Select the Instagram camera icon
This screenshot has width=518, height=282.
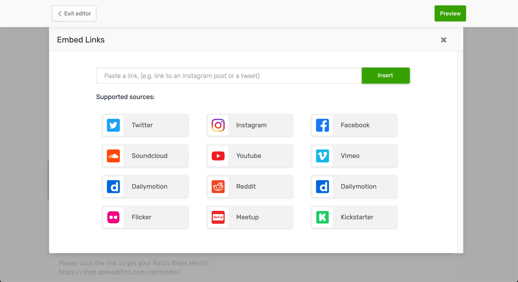click(218, 125)
